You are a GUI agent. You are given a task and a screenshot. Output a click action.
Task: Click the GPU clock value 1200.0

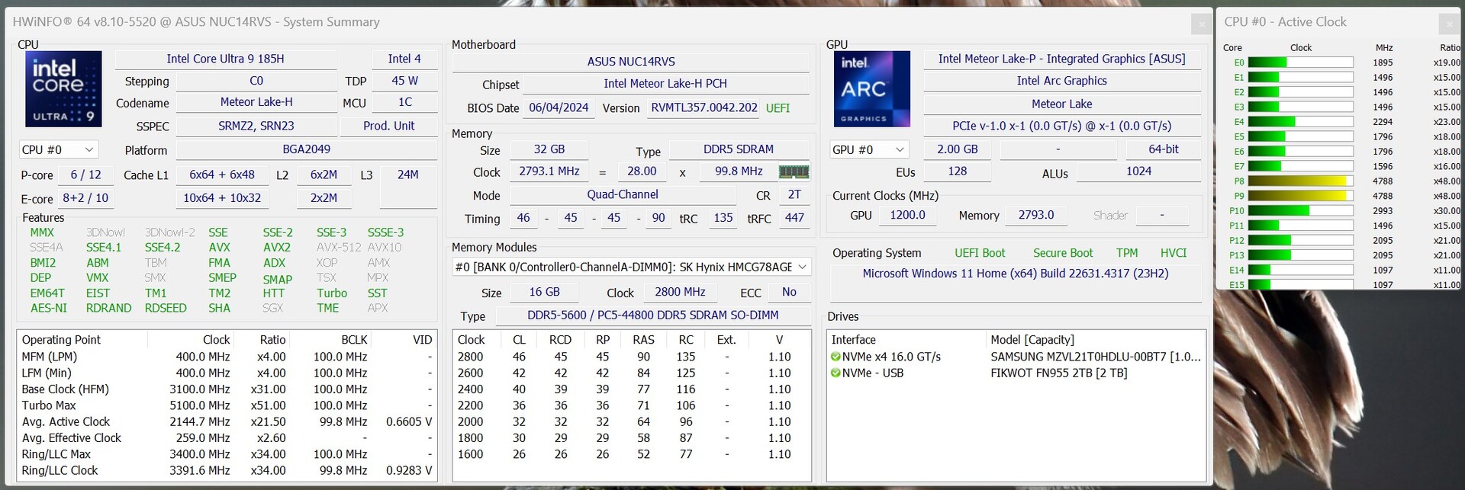tap(907, 216)
